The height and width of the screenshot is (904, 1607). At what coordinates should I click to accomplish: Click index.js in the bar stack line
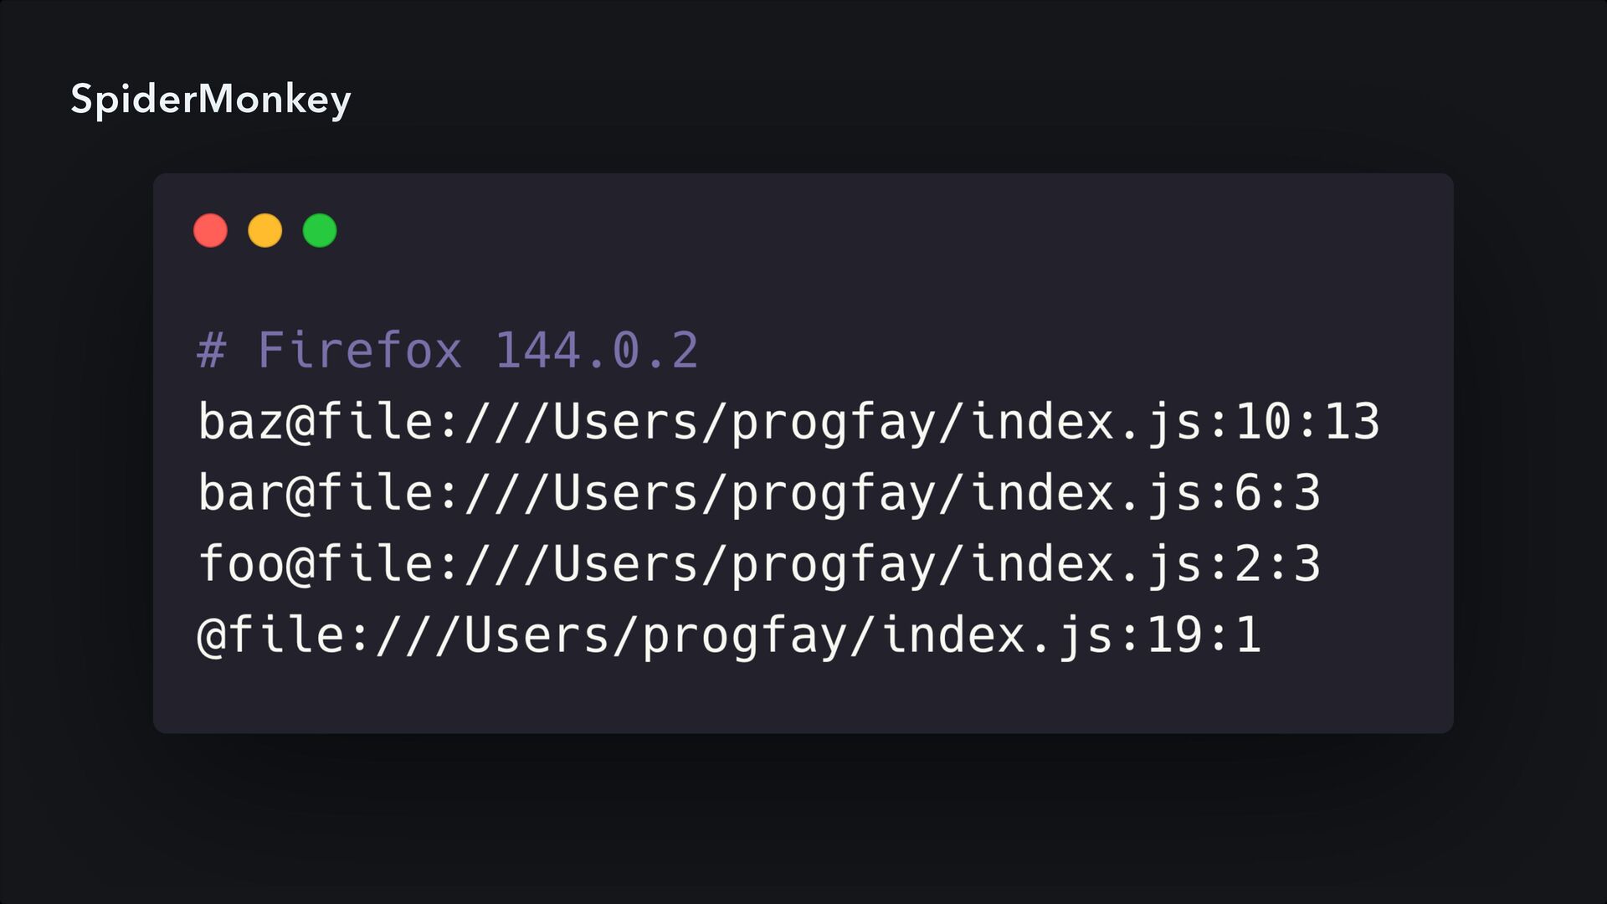pyautogui.click(x=1085, y=492)
